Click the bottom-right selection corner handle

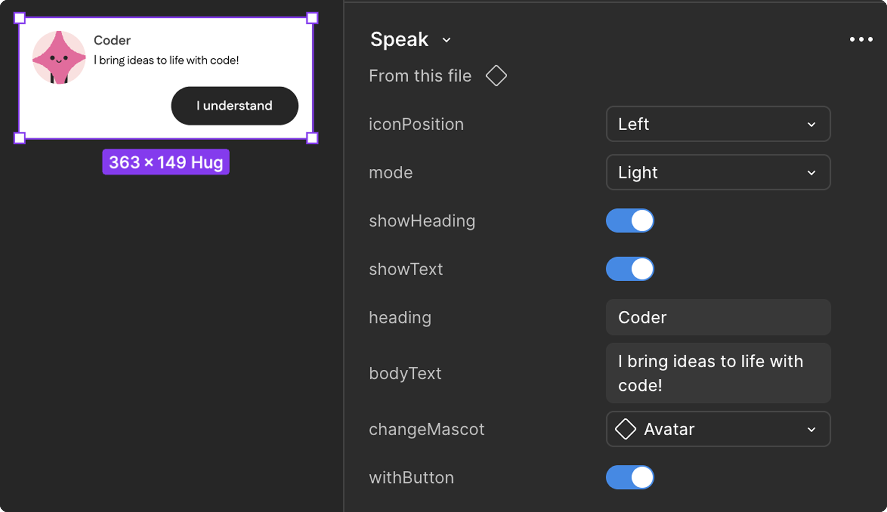pos(312,138)
